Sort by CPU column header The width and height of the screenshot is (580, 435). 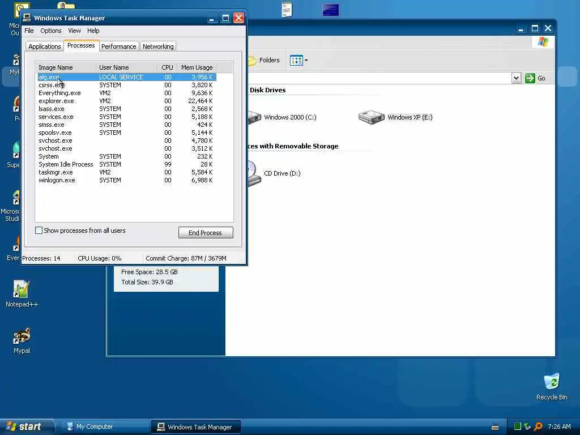point(167,67)
